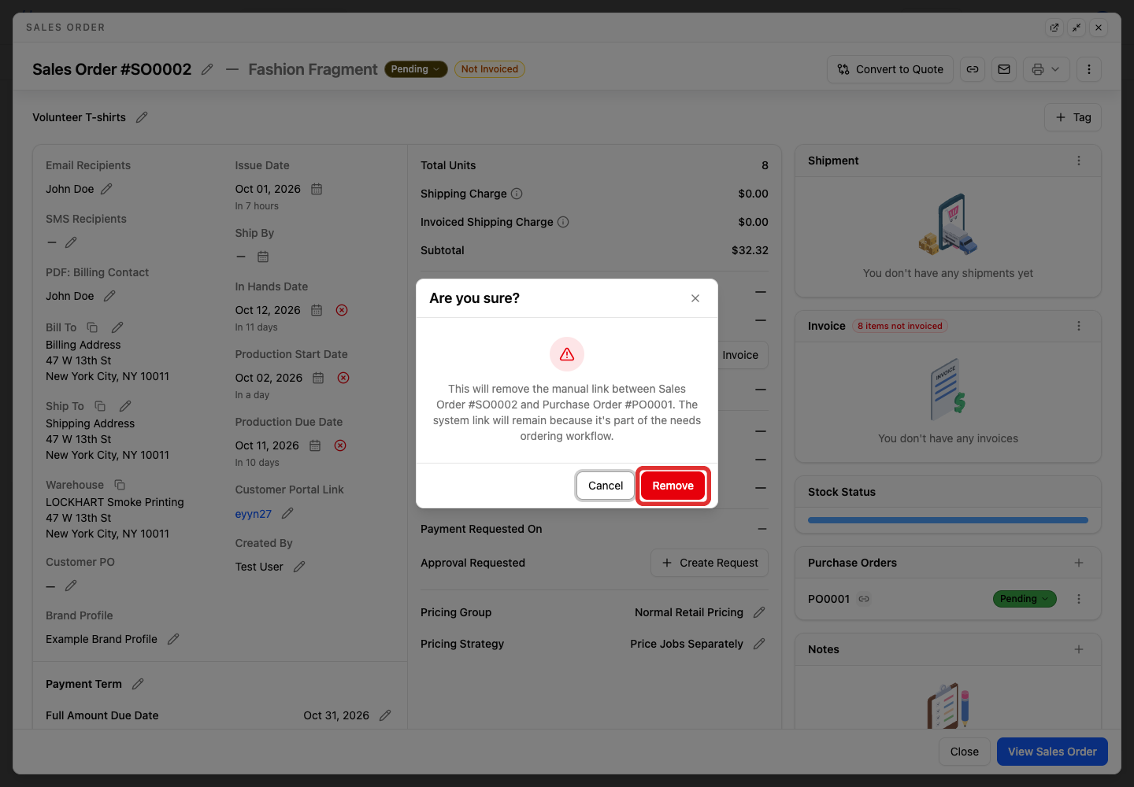Edit the Customer Portal Link

point(287,513)
